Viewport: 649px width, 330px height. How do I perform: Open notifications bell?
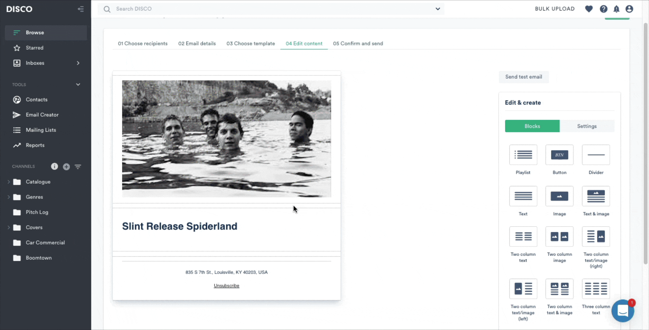pos(616,9)
